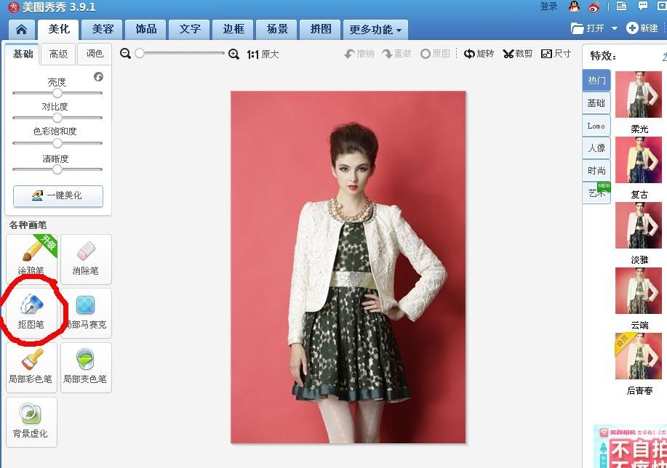This screenshot has width=667, height=468.
Task: Click the 新建 new button
Action: click(642, 28)
